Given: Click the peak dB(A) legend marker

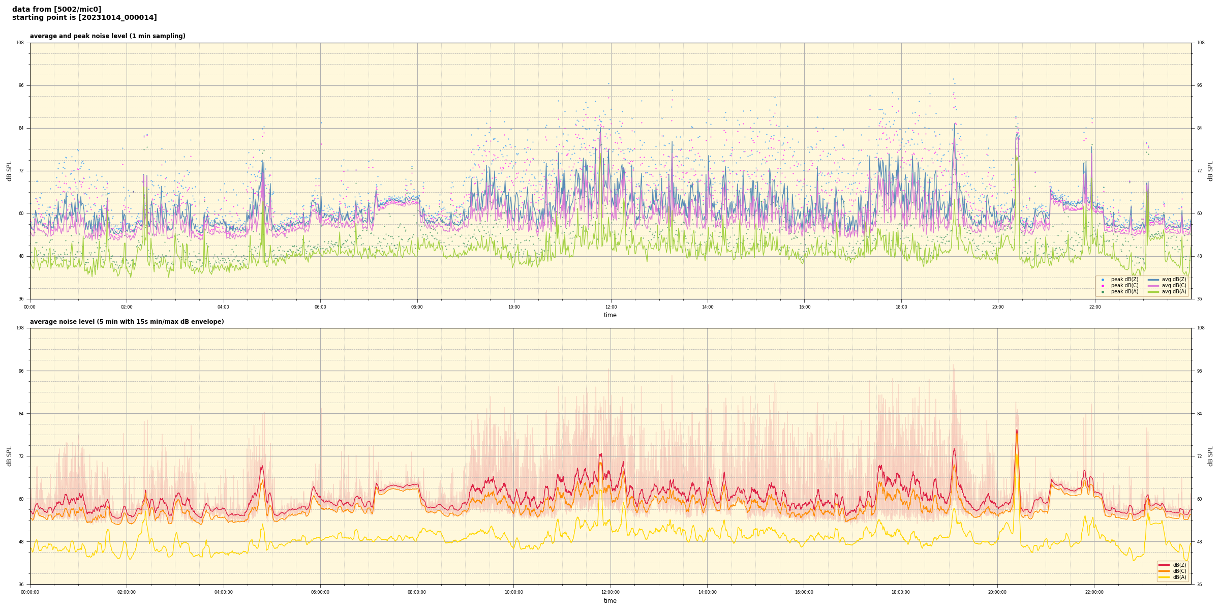Looking at the screenshot, I should point(1103,292).
